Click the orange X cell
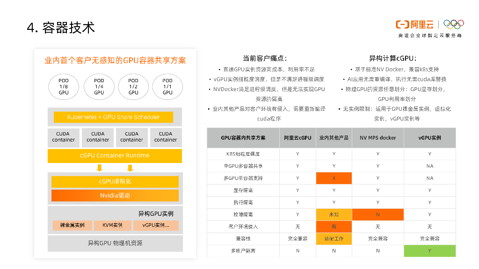 click(x=334, y=178)
